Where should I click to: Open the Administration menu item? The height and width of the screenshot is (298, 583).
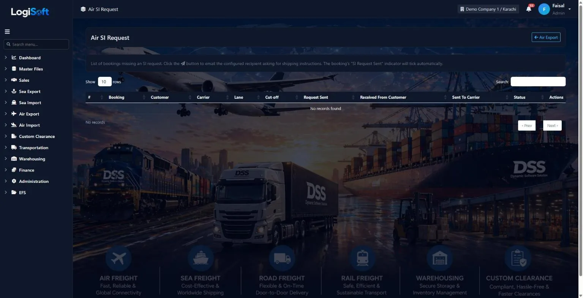coord(34,181)
